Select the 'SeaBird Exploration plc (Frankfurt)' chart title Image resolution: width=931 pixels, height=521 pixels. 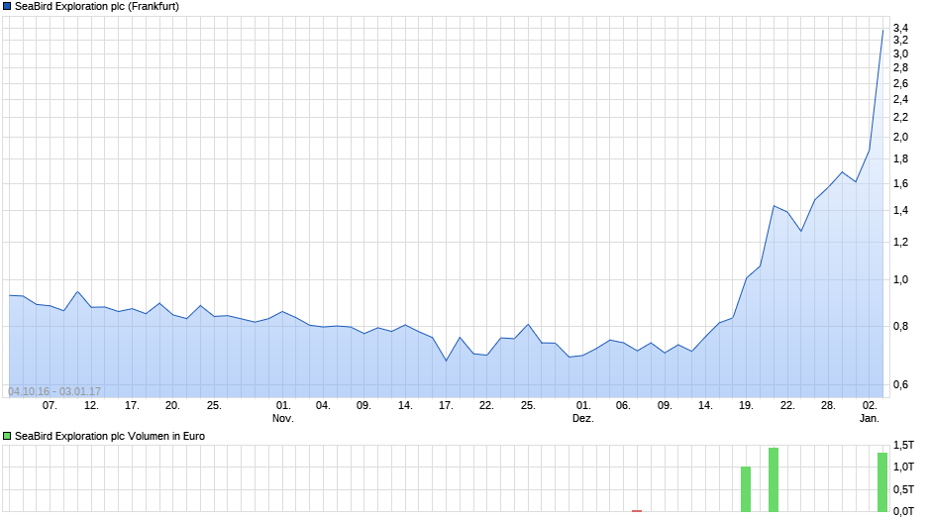pyautogui.click(x=97, y=7)
